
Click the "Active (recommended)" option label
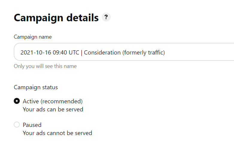coord(53,102)
